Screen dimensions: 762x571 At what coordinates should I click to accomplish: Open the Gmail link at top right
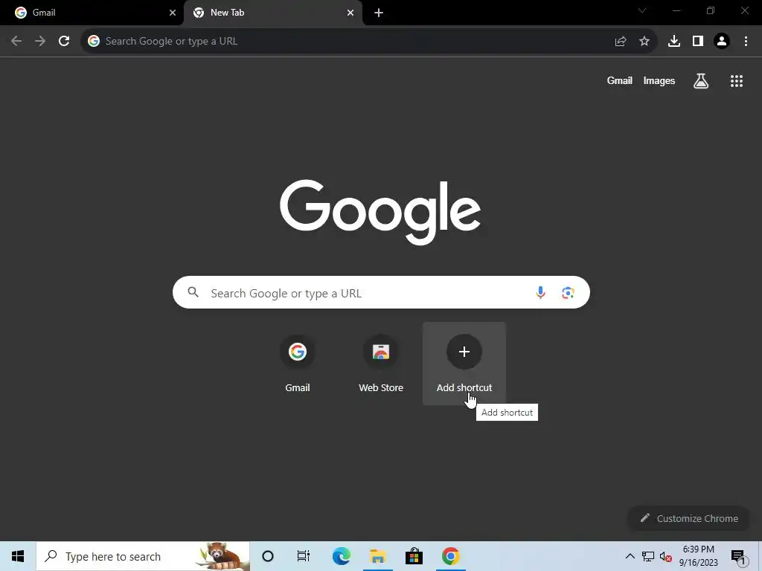click(x=619, y=80)
